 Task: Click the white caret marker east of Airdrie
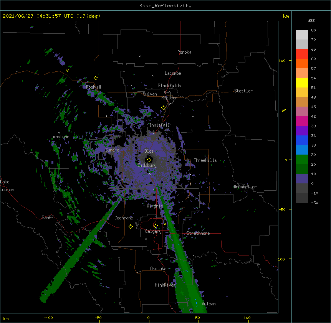point(183,202)
